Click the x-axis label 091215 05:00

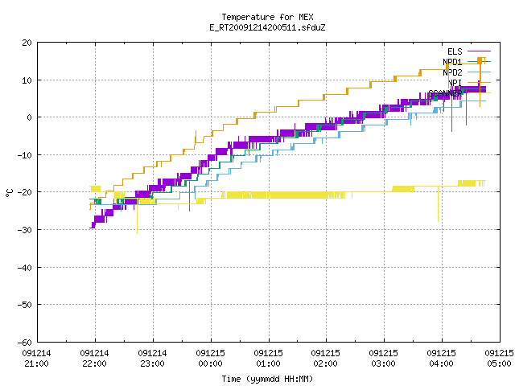point(499,359)
